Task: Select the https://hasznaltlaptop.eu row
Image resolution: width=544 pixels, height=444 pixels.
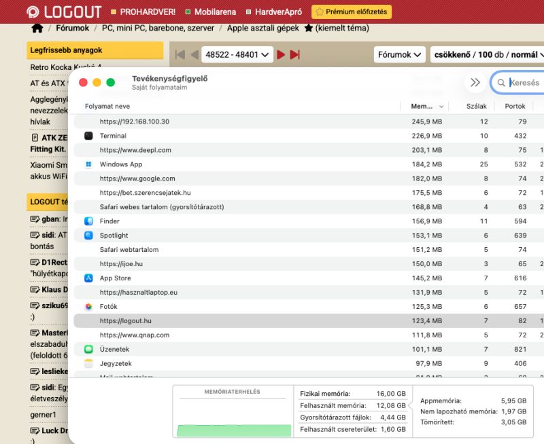Action: (309, 292)
